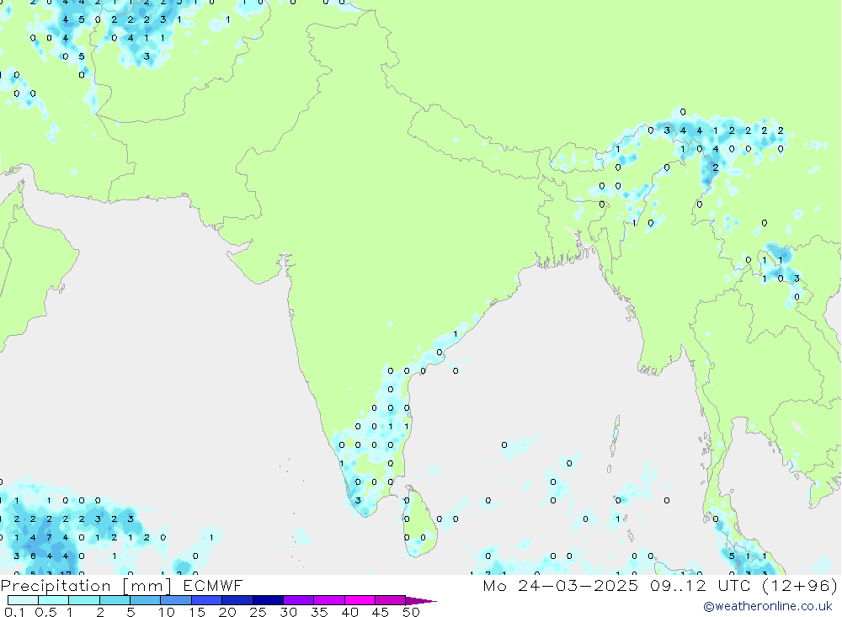Click the 'Precipitation [mm] ECMWF' title text

point(122,586)
